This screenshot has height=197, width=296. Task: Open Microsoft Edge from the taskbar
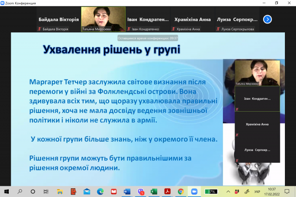[100, 191]
